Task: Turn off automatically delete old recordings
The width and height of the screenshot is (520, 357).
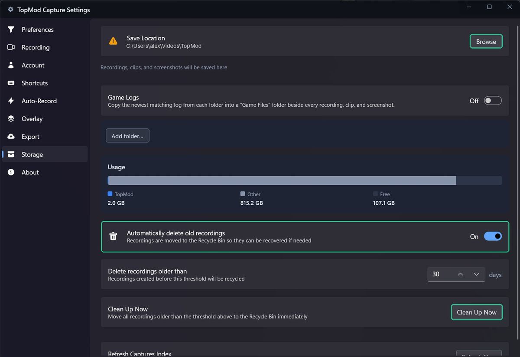Action: (493, 236)
